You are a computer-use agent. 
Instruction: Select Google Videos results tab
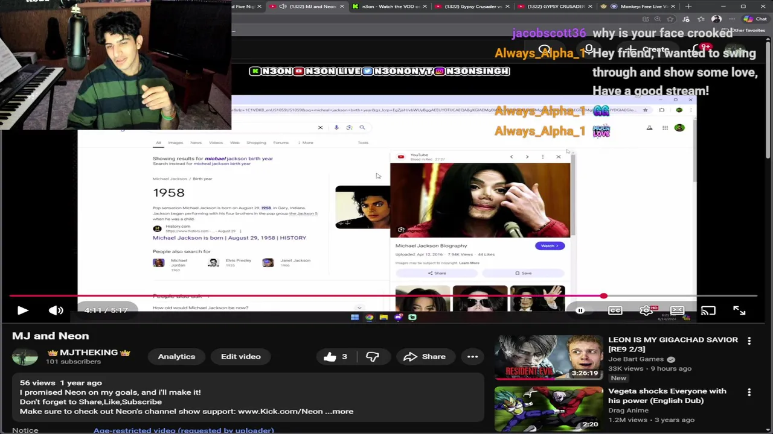[x=216, y=143]
